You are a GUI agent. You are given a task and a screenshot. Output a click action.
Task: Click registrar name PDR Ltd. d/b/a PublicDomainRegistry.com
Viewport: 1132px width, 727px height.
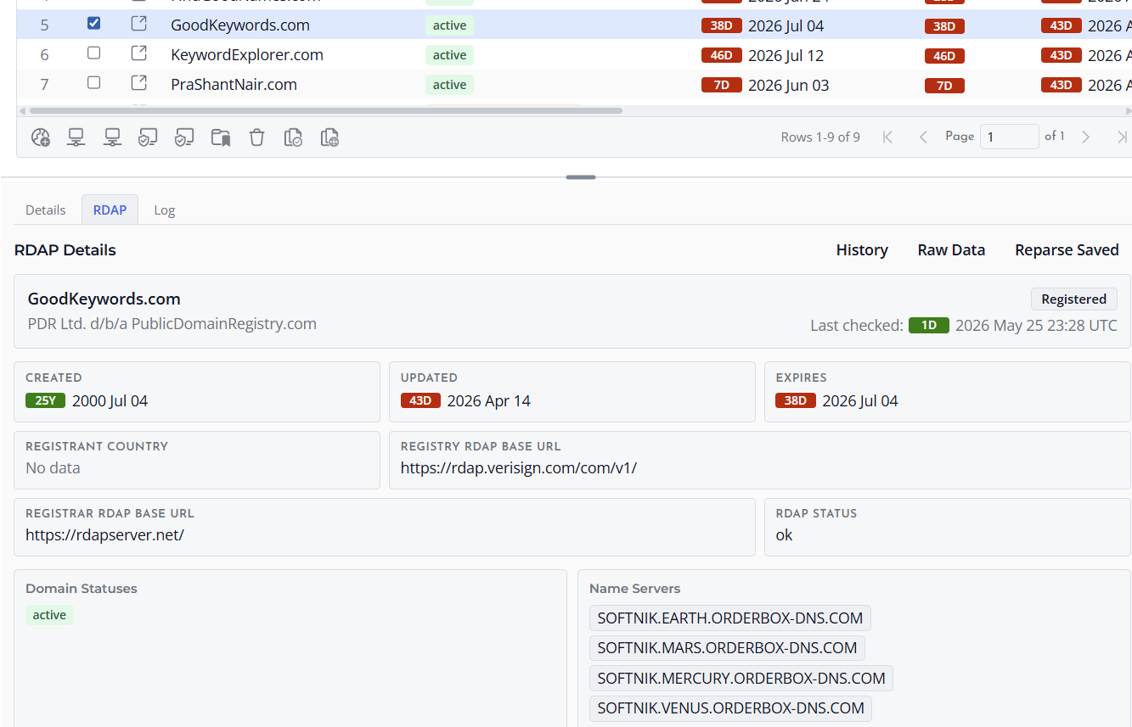pyautogui.click(x=172, y=324)
